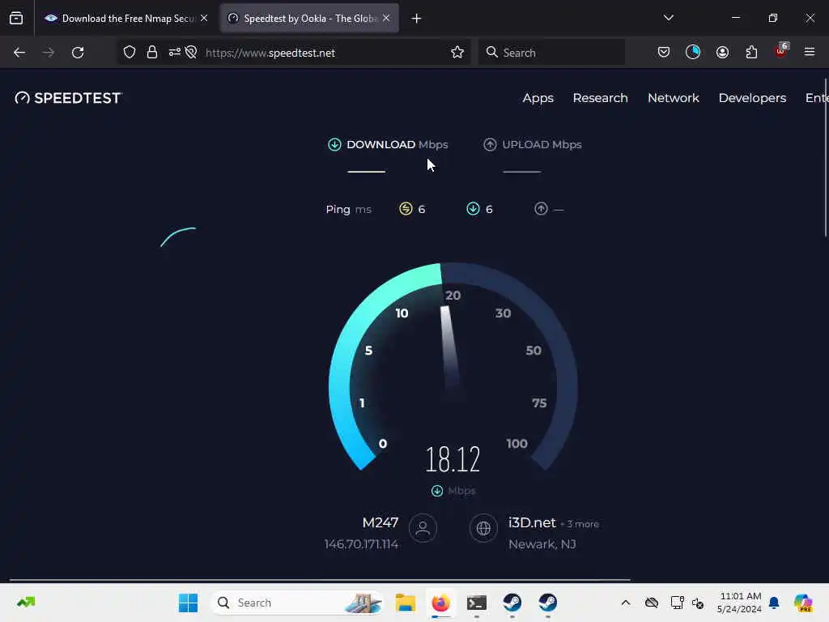Open Save to Pocket
The width and height of the screenshot is (829, 622).
[664, 53]
